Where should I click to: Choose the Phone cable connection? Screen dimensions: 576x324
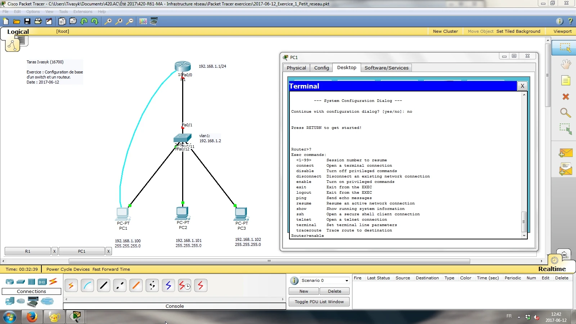click(x=152, y=285)
